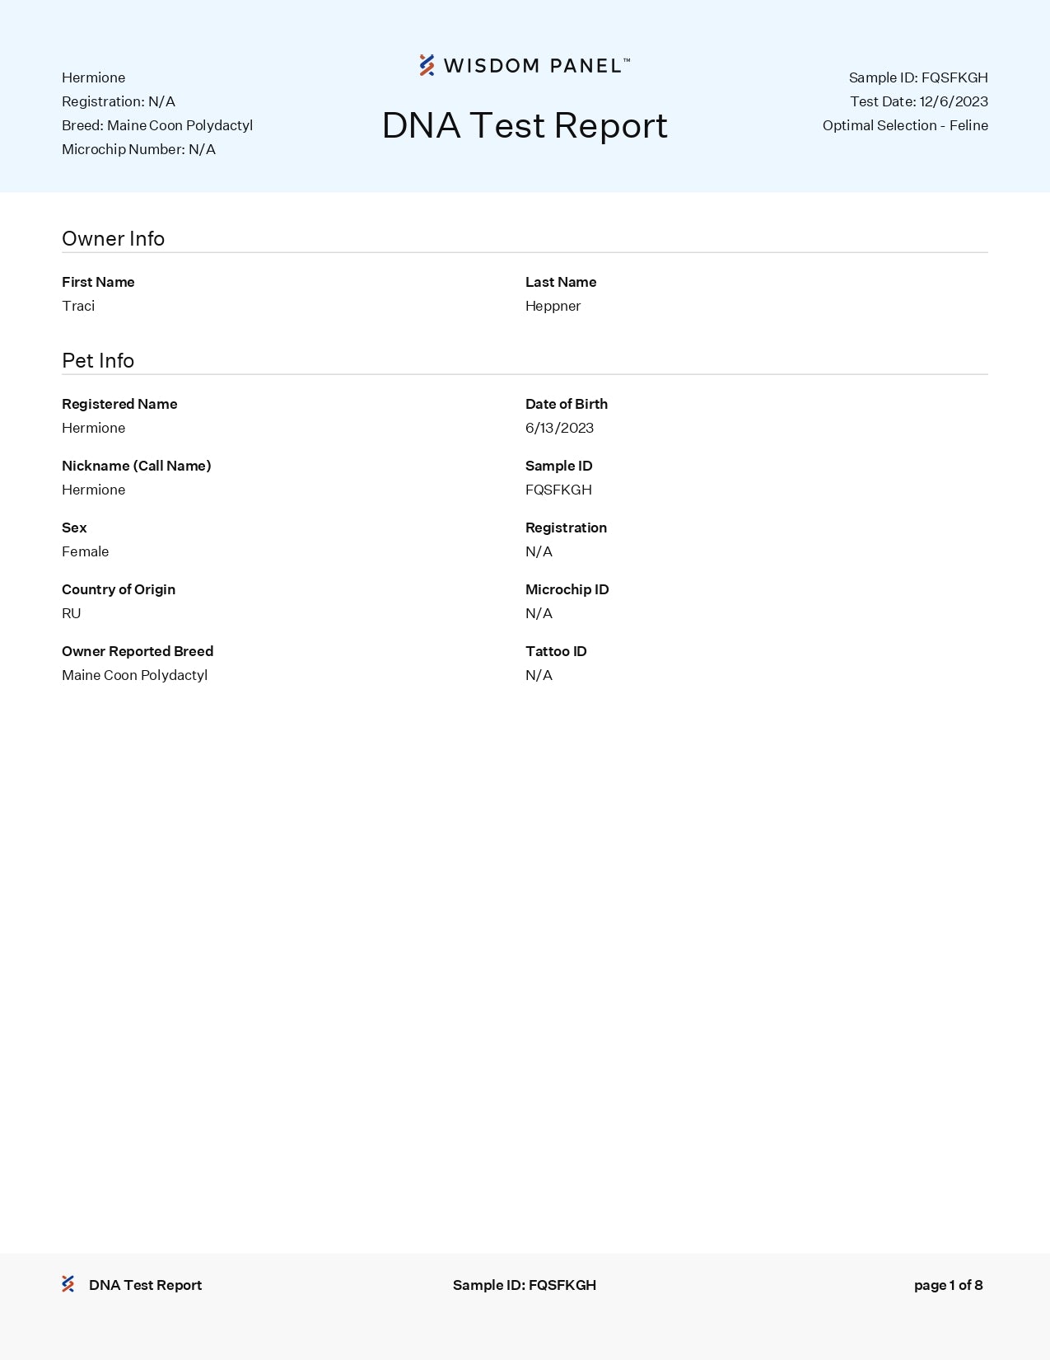Select the last name value Heppner

point(553,306)
